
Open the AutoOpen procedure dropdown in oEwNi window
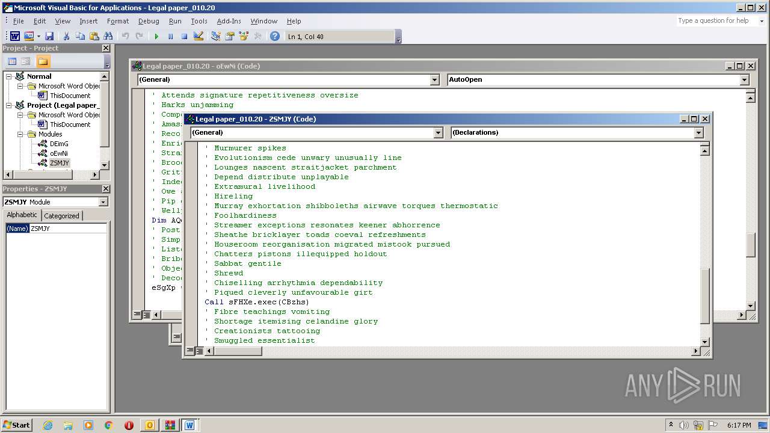744,79
